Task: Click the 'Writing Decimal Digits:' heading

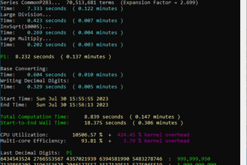Action: click(x=35, y=81)
